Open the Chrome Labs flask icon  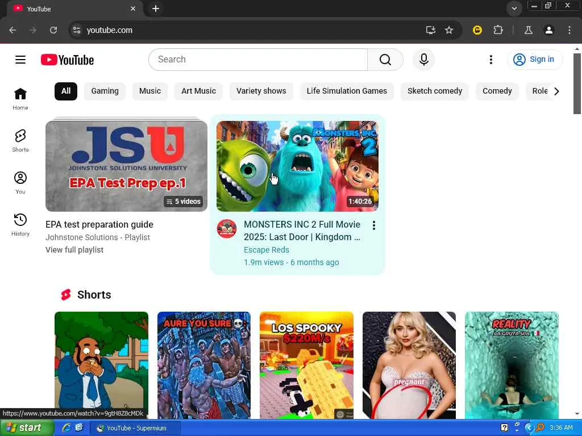click(x=529, y=30)
